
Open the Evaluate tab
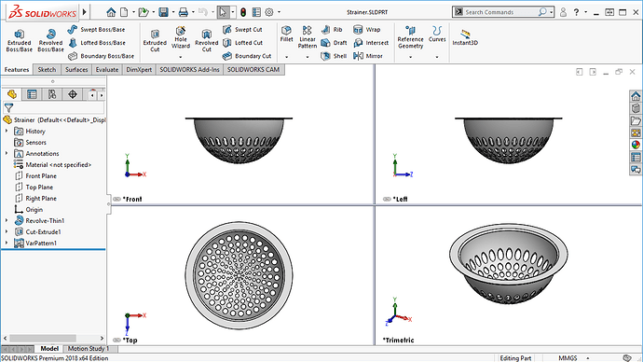coord(106,70)
